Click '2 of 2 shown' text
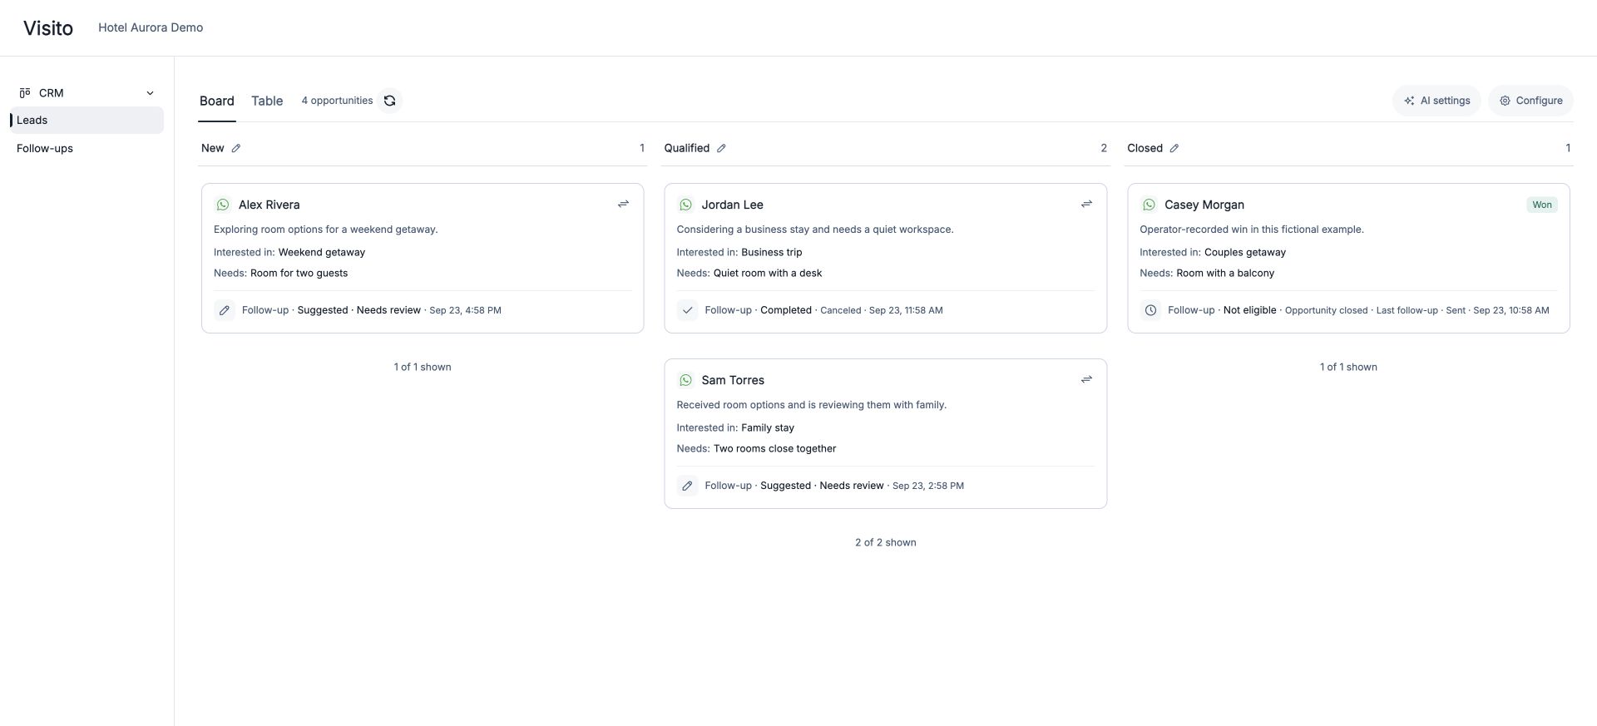Viewport: 1597px width, 726px height. (886, 542)
